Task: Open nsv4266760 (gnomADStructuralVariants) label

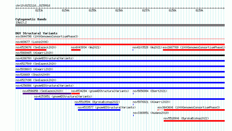Action: [45, 58]
